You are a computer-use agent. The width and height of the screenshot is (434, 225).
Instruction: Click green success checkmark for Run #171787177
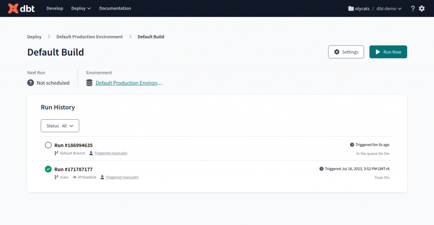[x=48, y=169]
